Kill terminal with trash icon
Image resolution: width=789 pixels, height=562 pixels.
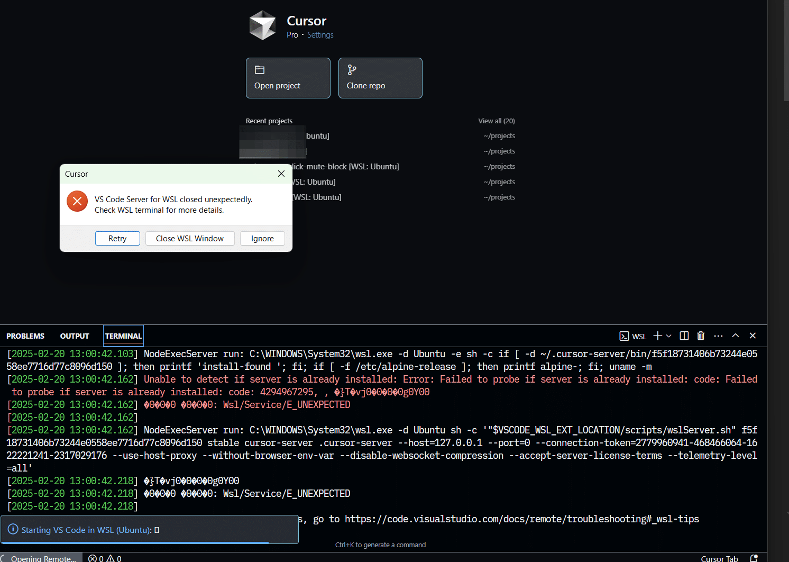tap(701, 336)
